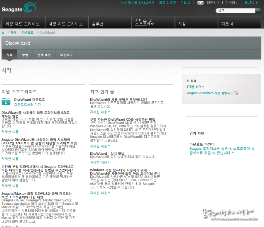The width and height of the screenshot is (264, 227).
Task: Open the DiscWizard의 사용 방법은 무엇입니까? article
Action: pyautogui.click(x=119, y=100)
